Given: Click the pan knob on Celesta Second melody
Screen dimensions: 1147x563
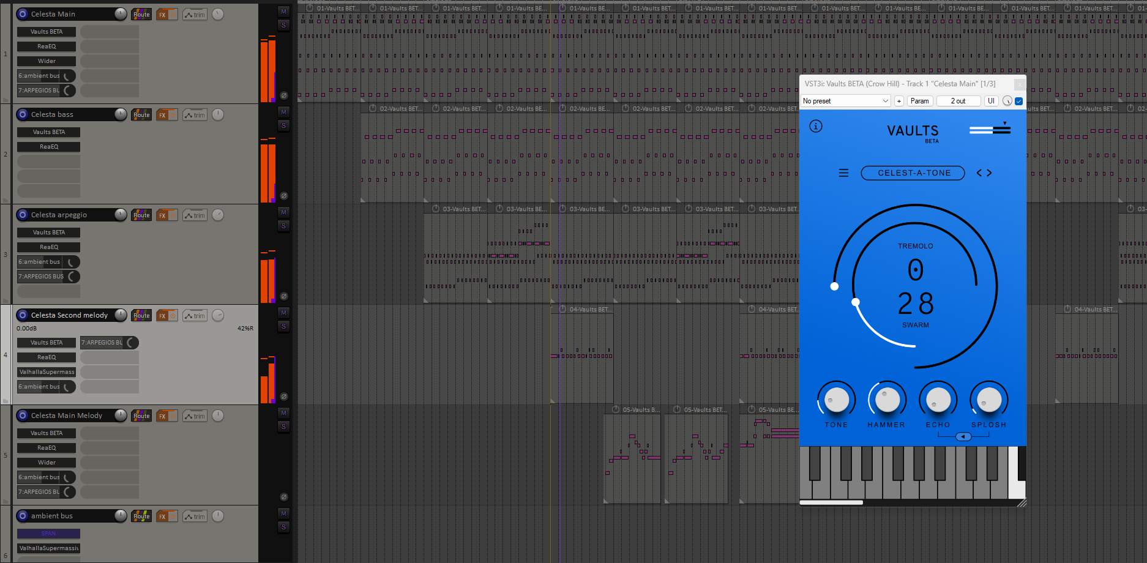Looking at the screenshot, I should coord(218,315).
